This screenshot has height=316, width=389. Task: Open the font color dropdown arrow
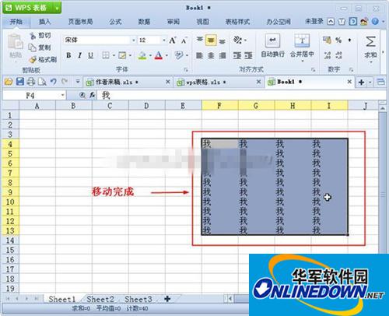[166, 55]
